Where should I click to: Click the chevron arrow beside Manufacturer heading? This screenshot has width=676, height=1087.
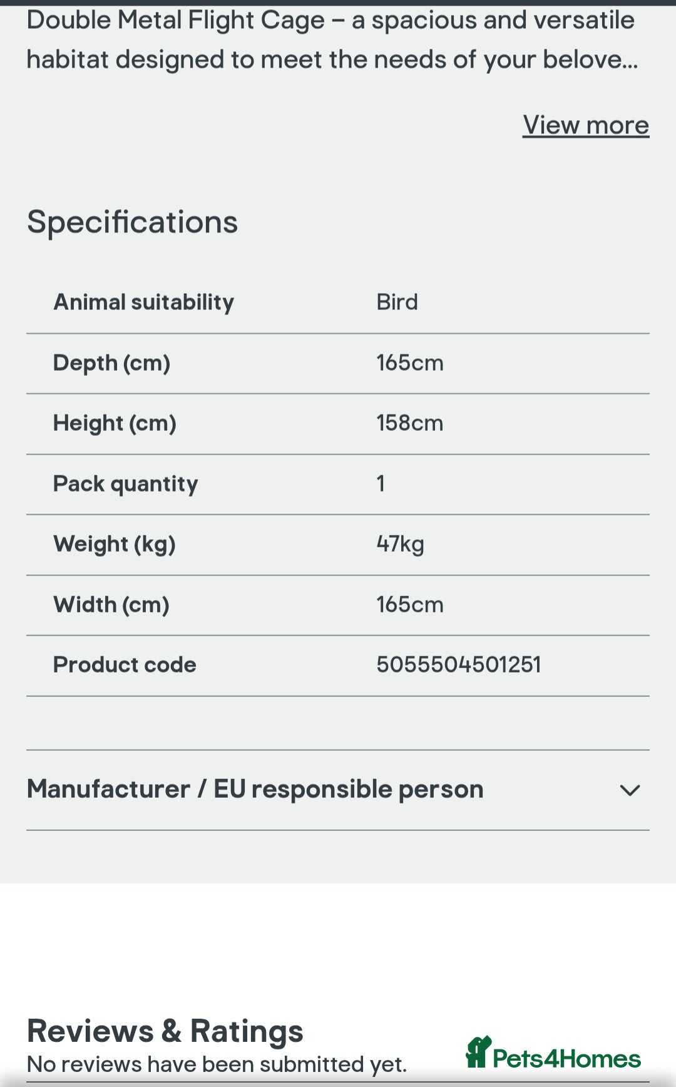click(x=630, y=790)
